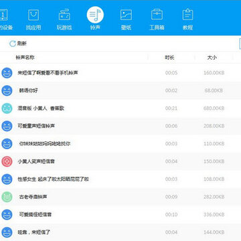Select the 可爱搞怪短信音 ringtone row

[x=120, y=214]
